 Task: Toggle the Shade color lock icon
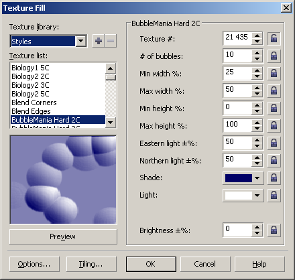[274, 178]
